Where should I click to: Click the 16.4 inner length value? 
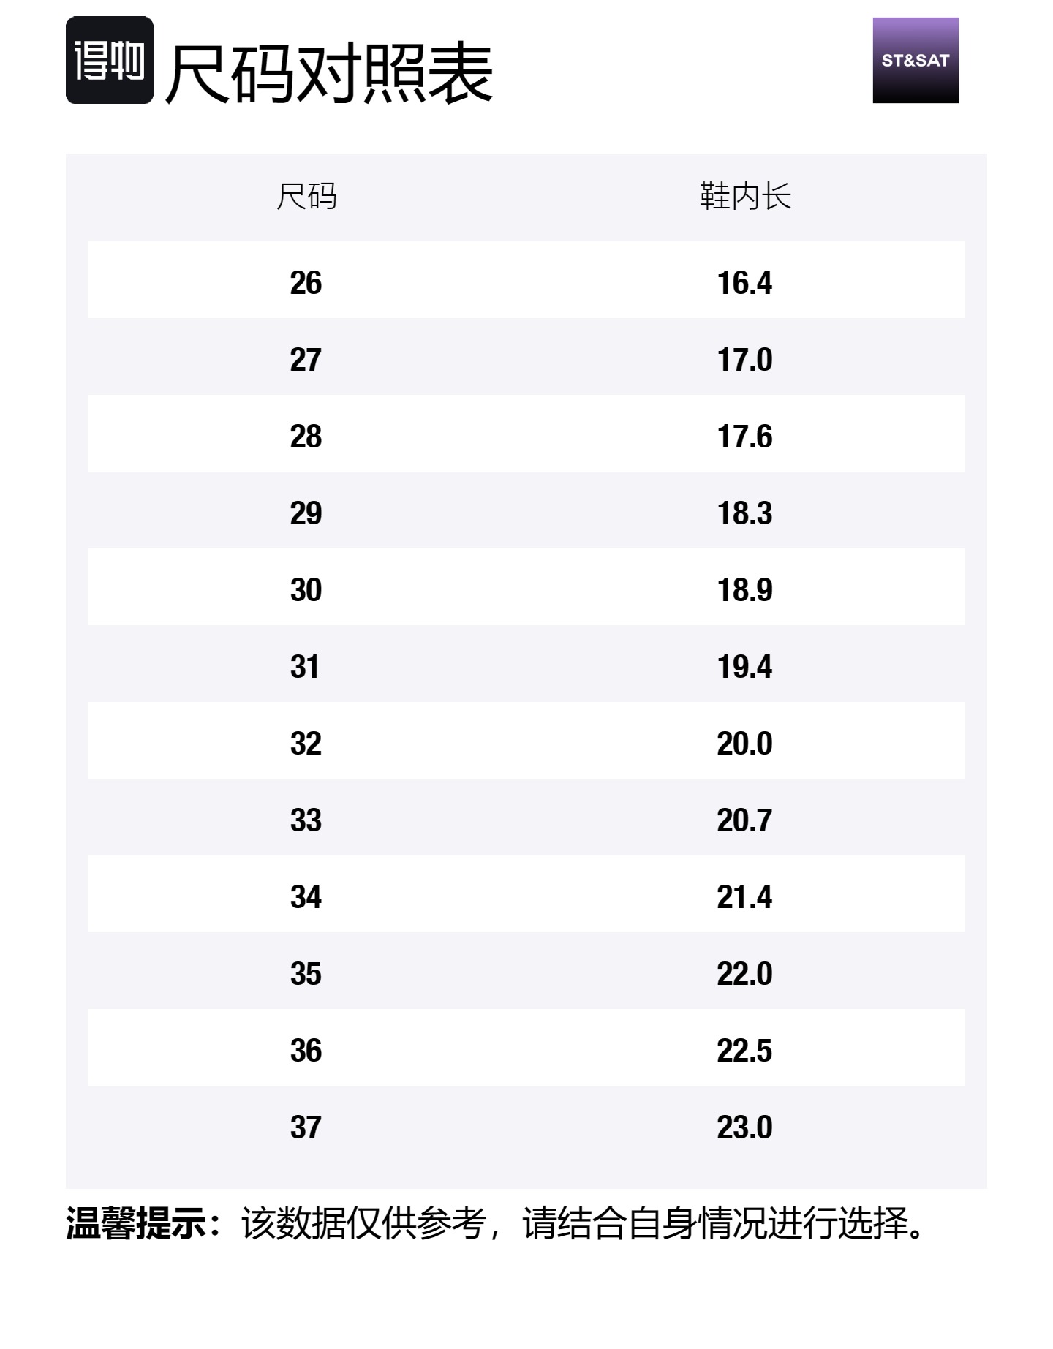pos(744,283)
